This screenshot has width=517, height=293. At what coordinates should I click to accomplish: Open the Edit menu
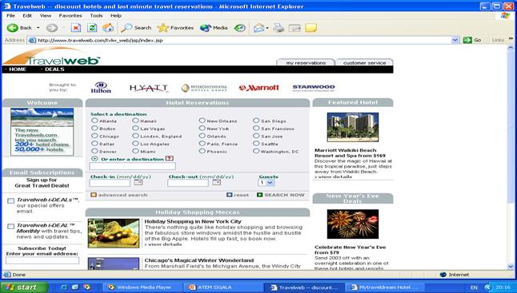(x=27, y=15)
